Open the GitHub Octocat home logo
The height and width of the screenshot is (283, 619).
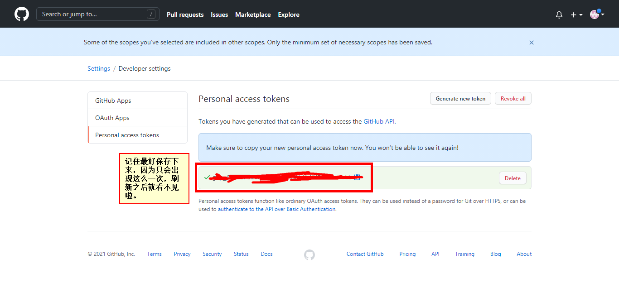pyautogui.click(x=22, y=14)
